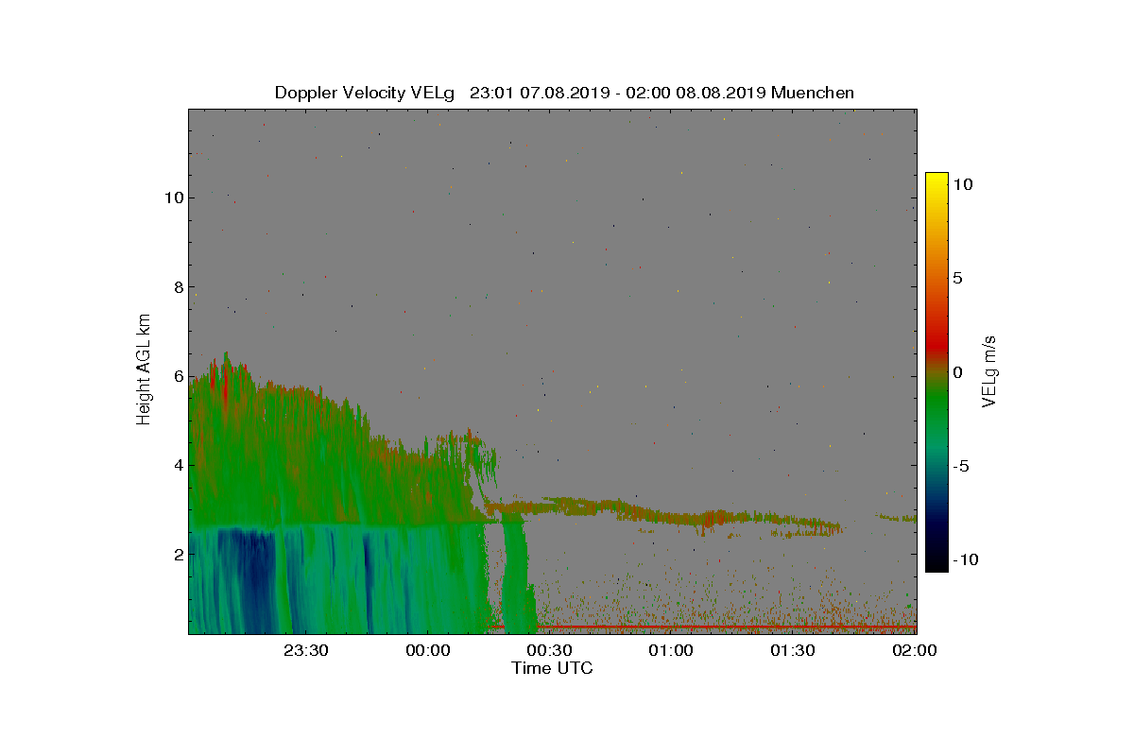
Task: Select the 'Time UTC' x-axis label
Action: pyautogui.click(x=553, y=668)
